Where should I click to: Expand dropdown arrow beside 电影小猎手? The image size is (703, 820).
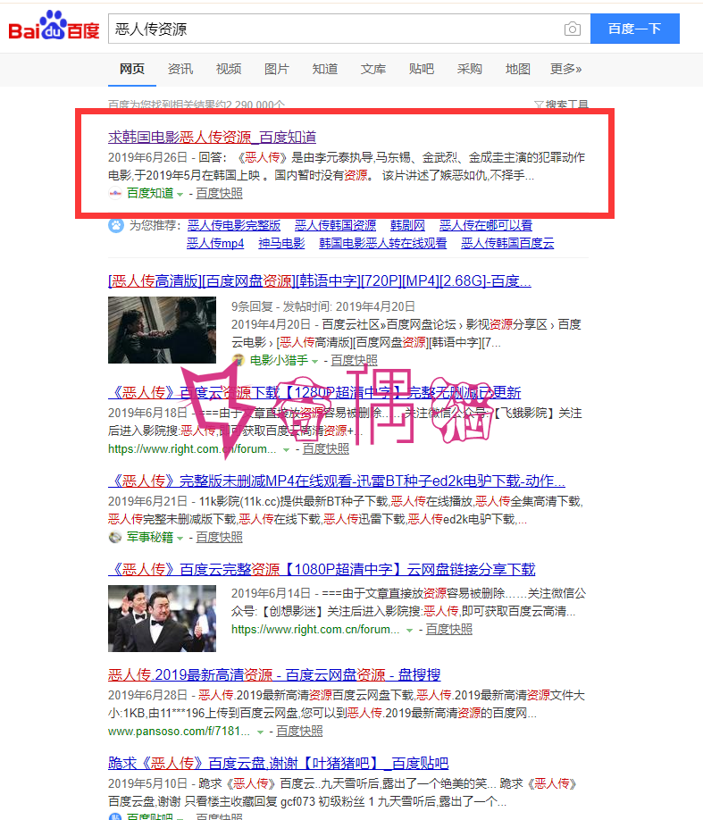(315, 362)
